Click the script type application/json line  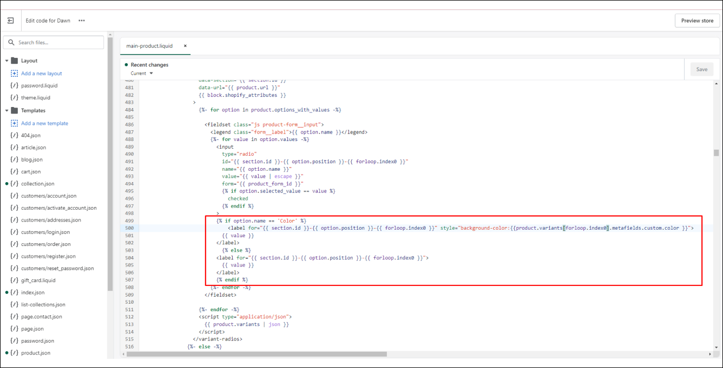245,317
